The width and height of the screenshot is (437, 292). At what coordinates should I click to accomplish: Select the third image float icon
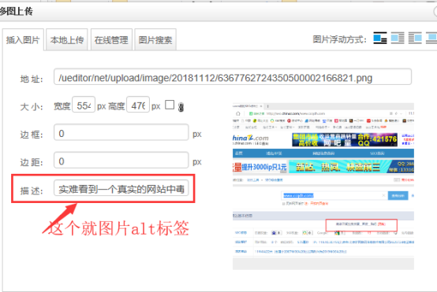[x=415, y=38]
